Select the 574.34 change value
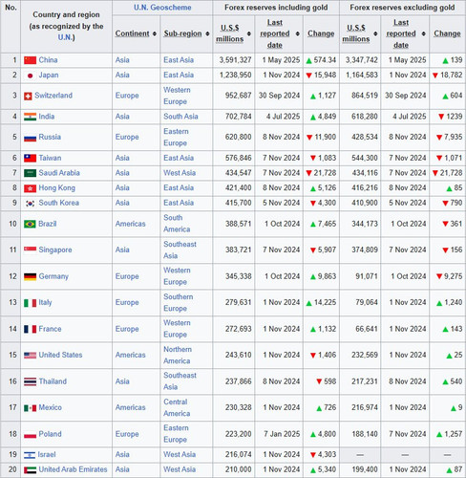This screenshot has height=478, width=466. [x=325, y=60]
